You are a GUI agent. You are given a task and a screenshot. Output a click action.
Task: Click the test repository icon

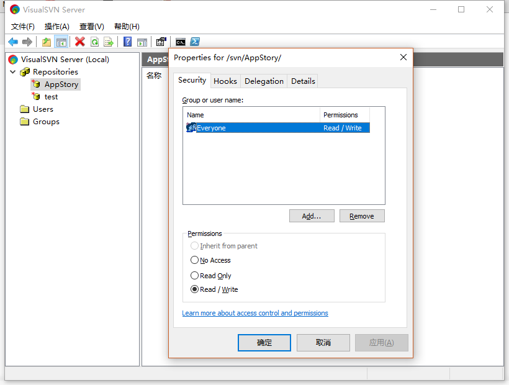pos(36,96)
